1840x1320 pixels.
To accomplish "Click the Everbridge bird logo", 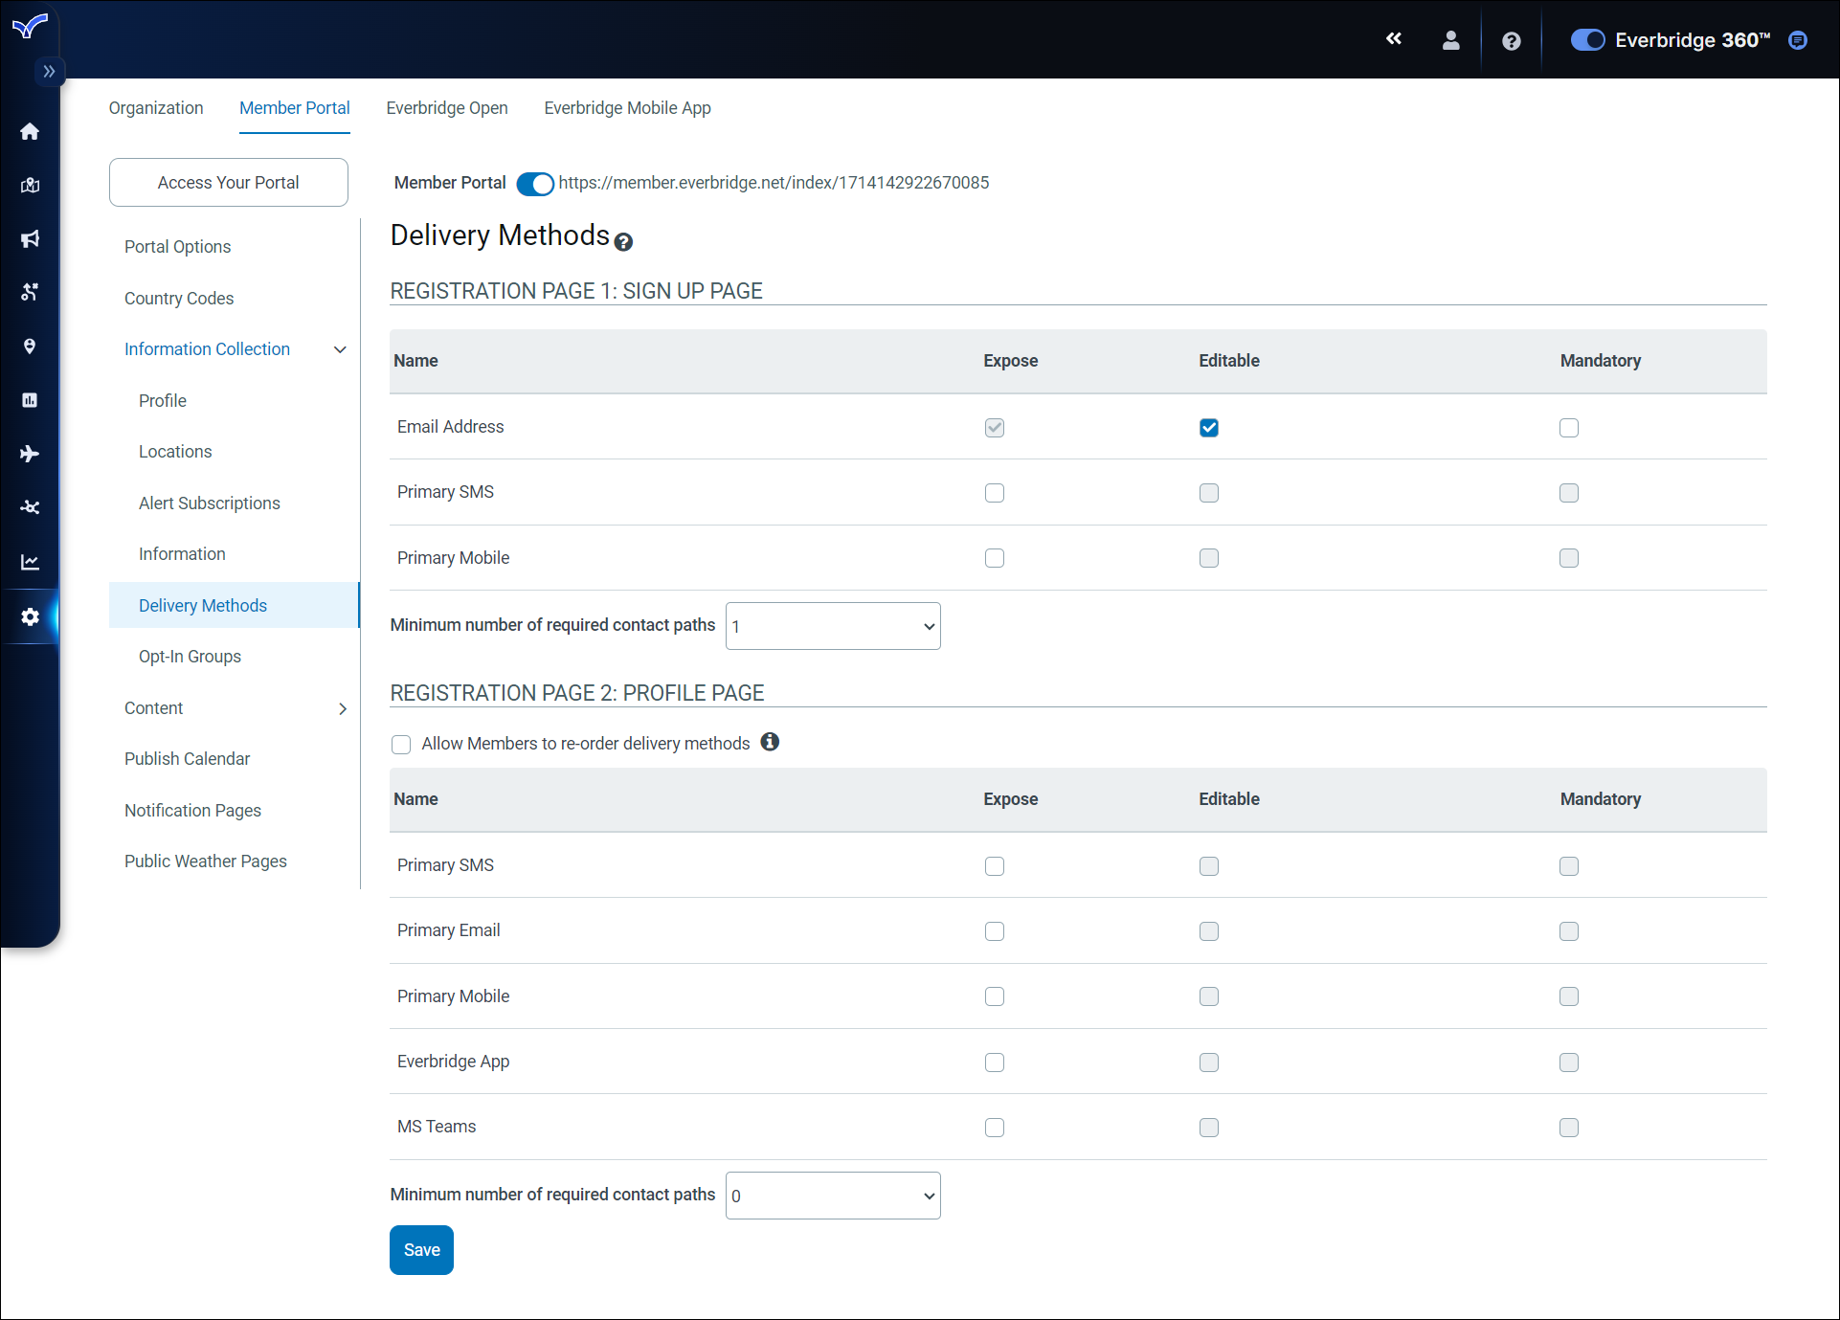I will pyautogui.click(x=30, y=27).
